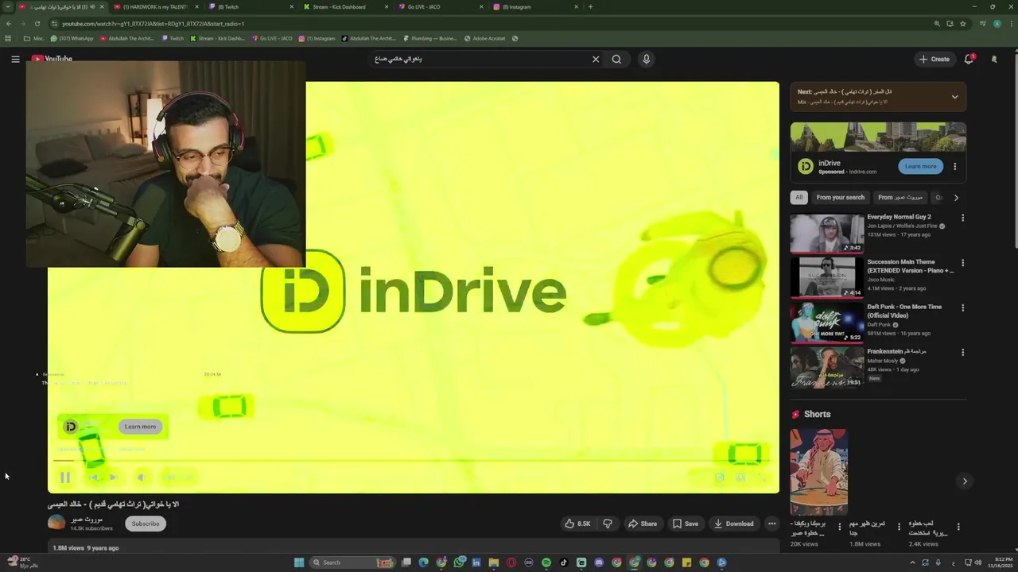
Task: Open Windows Start menu
Action: pos(299,562)
